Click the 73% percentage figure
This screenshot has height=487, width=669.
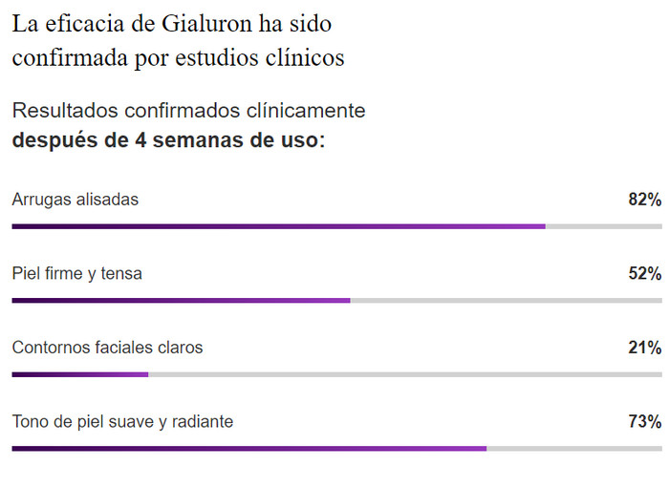[x=644, y=421]
